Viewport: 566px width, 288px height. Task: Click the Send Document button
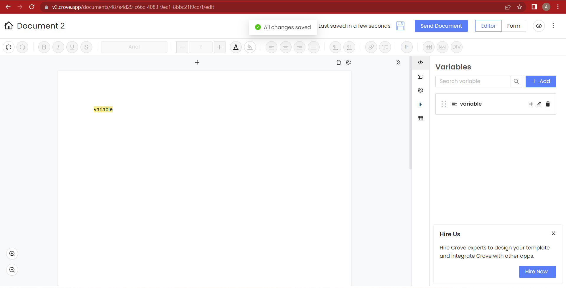coord(441,26)
